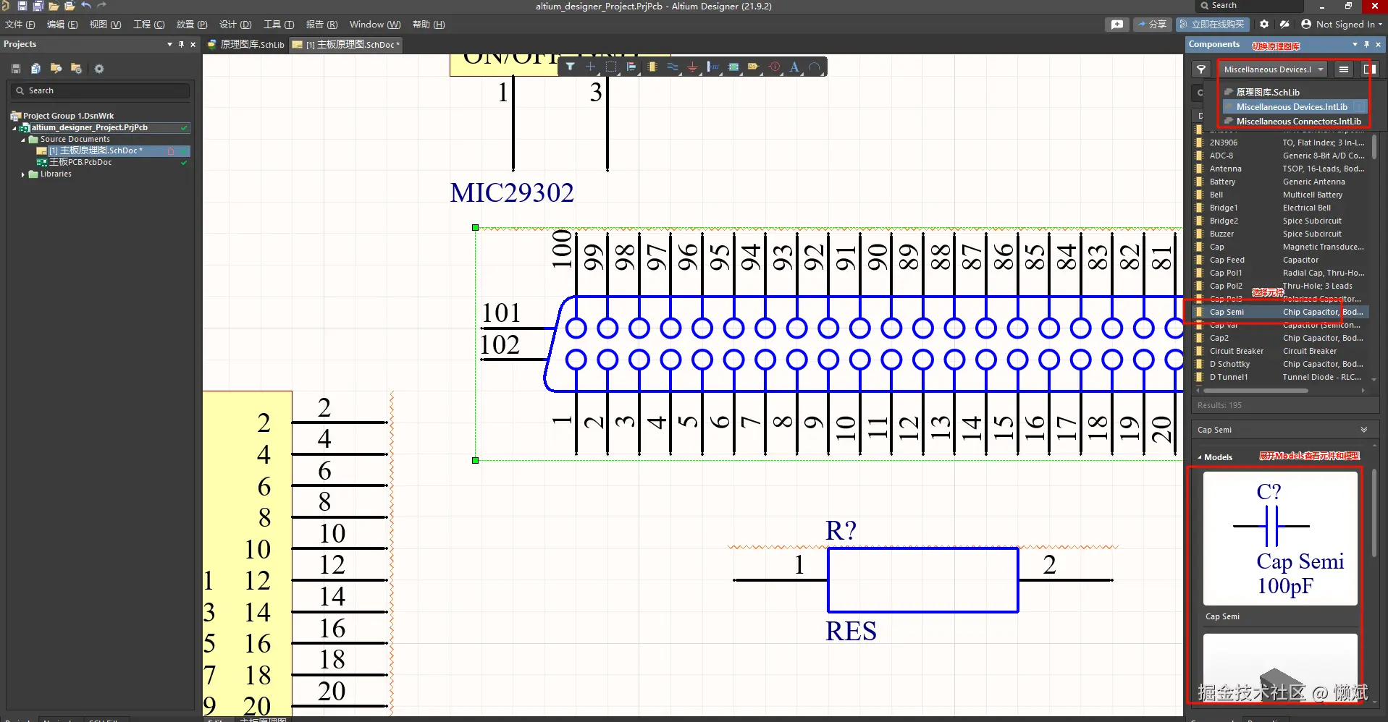Screen dimensions: 1388x722
Task: Open the 设计 (D) menu
Action: click(x=235, y=25)
